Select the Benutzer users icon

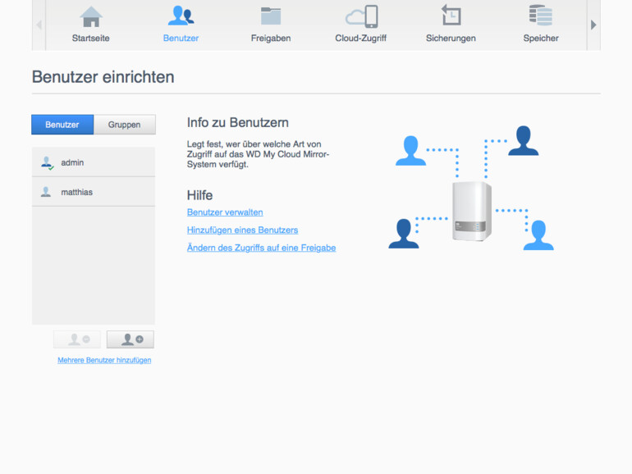(181, 16)
